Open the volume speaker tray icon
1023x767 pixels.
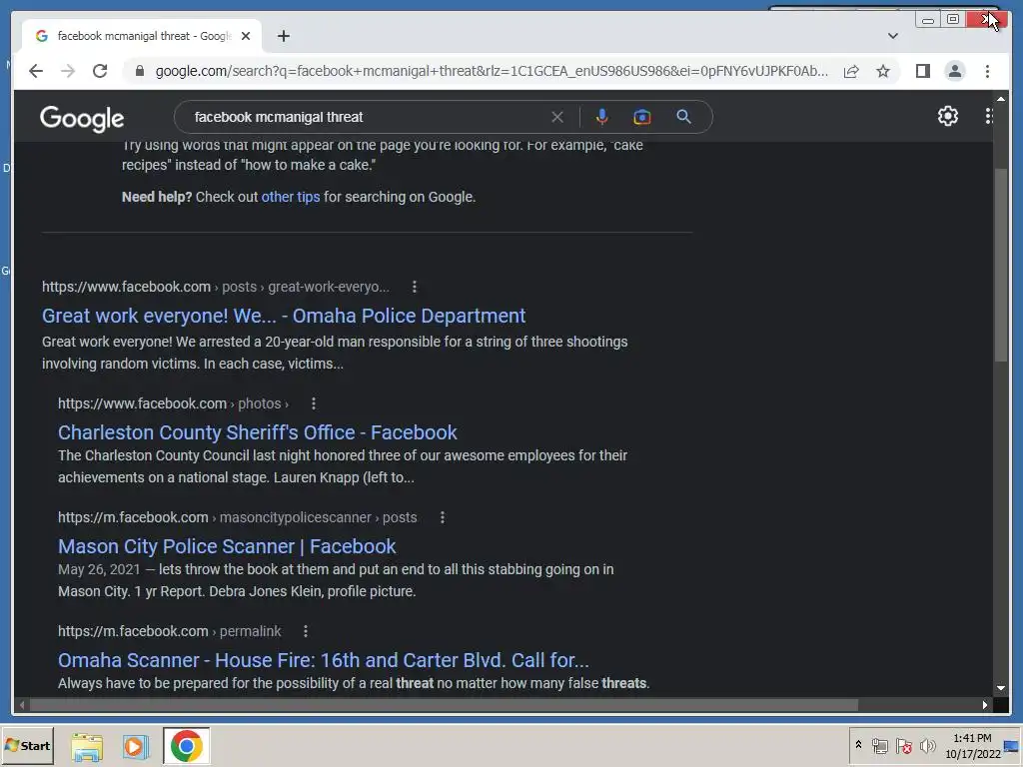pos(927,746)
